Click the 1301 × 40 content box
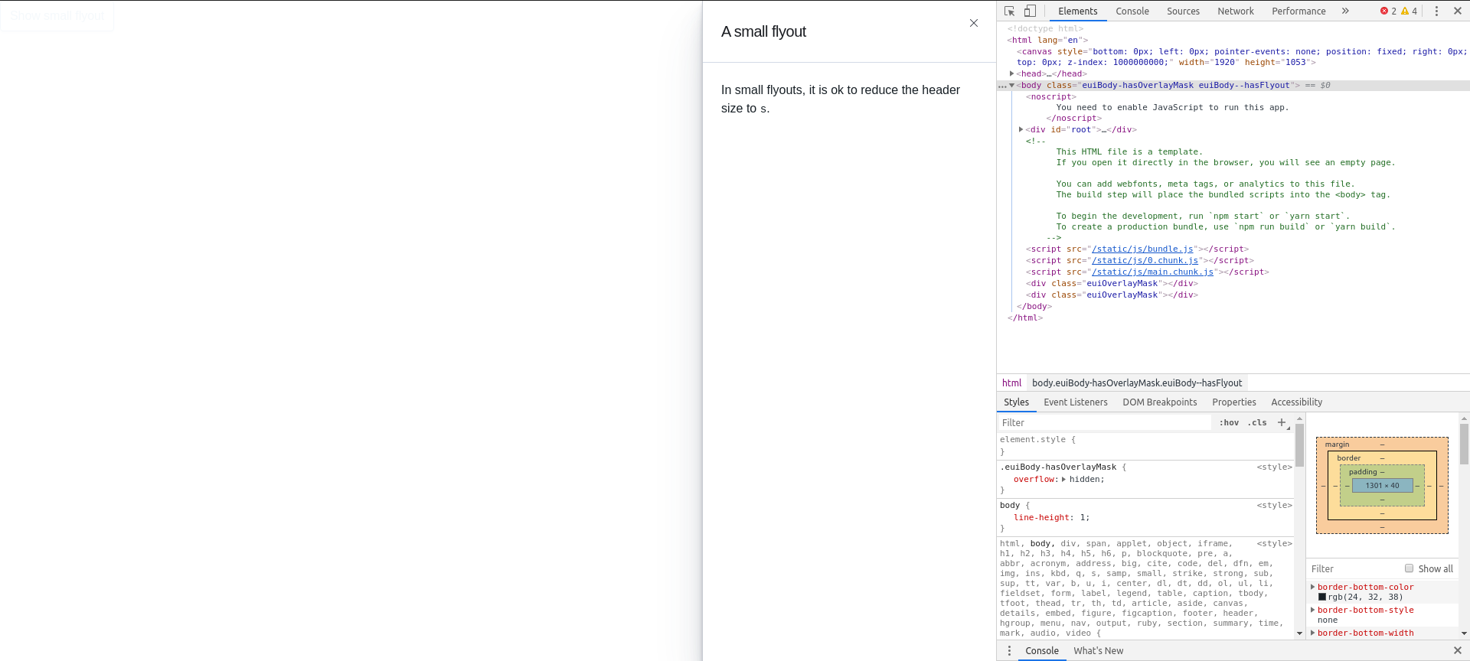Viewport: 1470px width, 661px height. (1382, 485)
